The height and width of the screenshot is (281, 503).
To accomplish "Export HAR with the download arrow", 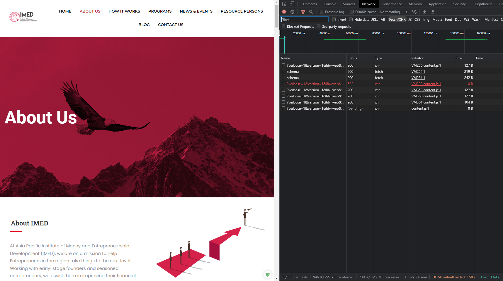I will (433, 12).
